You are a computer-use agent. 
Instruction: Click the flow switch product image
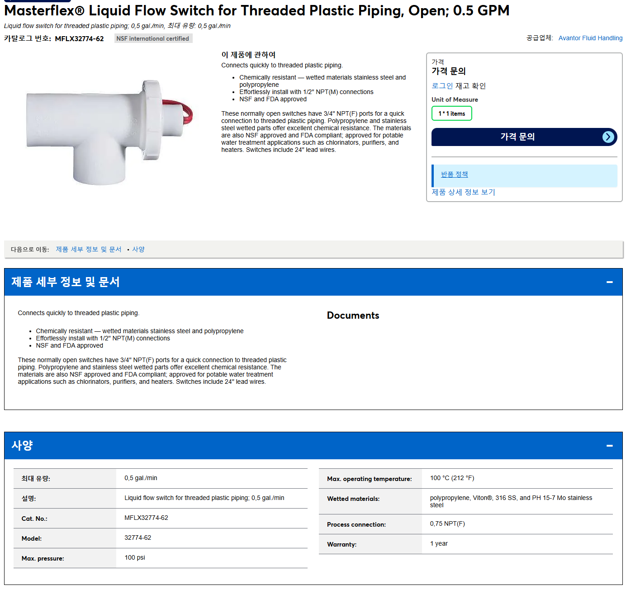click(109, 132)
